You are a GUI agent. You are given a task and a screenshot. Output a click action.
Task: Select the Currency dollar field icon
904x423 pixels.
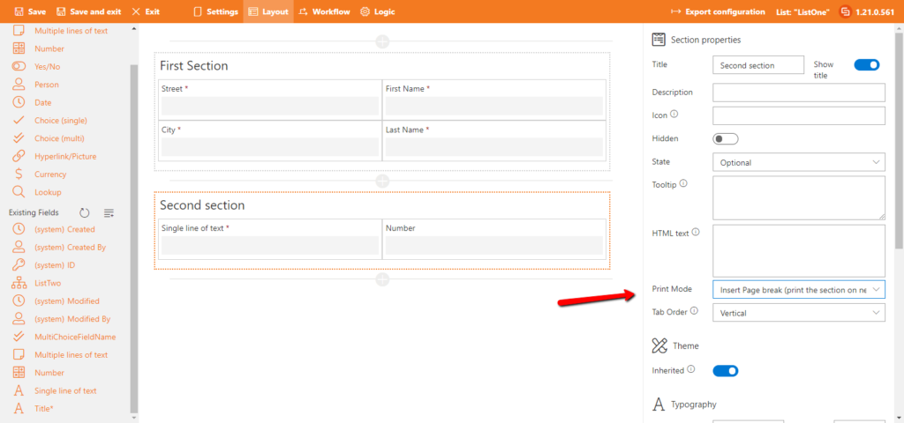[19, 174]
